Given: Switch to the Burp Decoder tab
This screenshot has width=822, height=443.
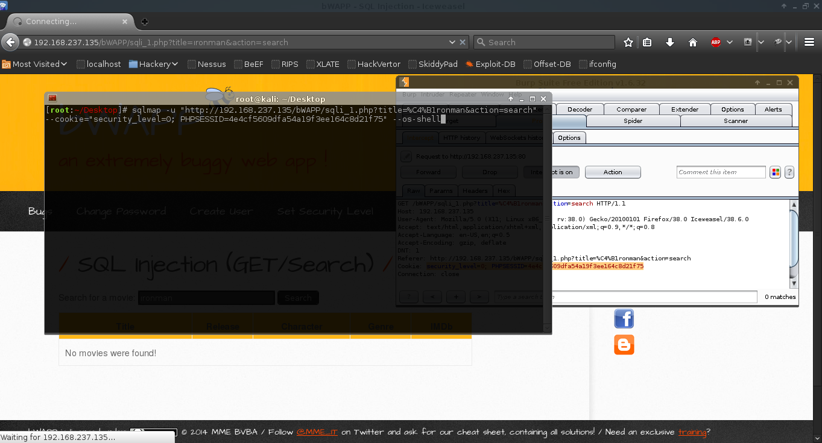Looking at the screenshot, I should point(580,110).
